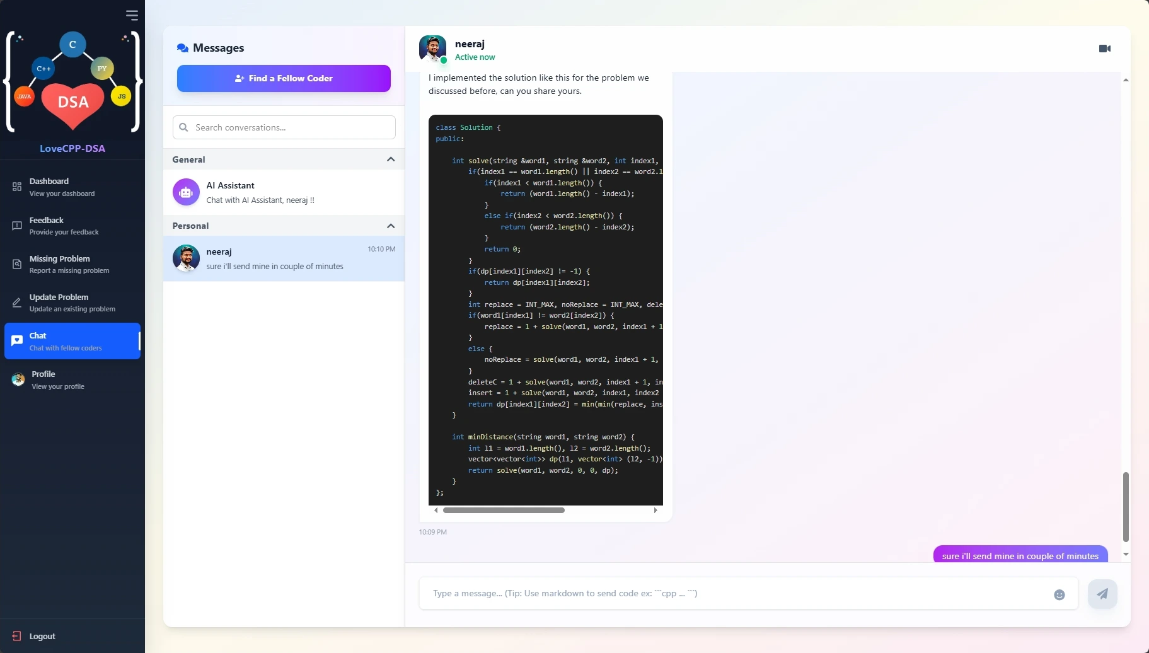1149x653 pixels.
Task: Click the Feedback icon in sidebar
Action: [x=18, y=226]
